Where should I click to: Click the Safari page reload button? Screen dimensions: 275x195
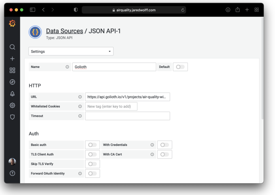pyautogui.click(x=183, y=10)
